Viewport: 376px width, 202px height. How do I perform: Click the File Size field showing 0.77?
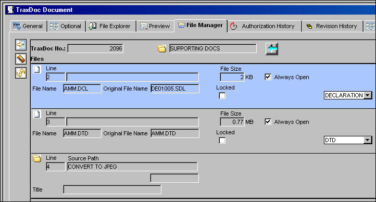pos(232,122)
